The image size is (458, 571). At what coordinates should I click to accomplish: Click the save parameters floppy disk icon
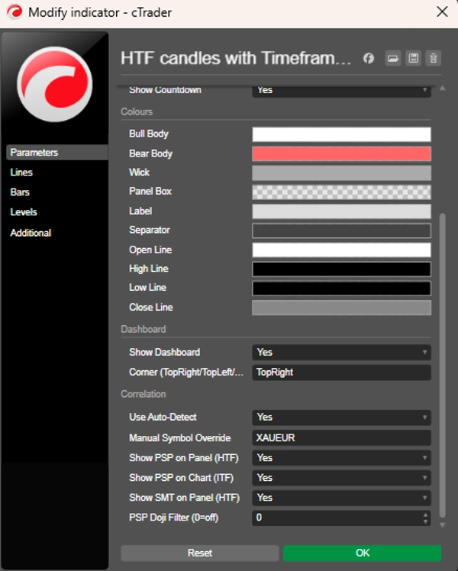(x=413, y=59)
